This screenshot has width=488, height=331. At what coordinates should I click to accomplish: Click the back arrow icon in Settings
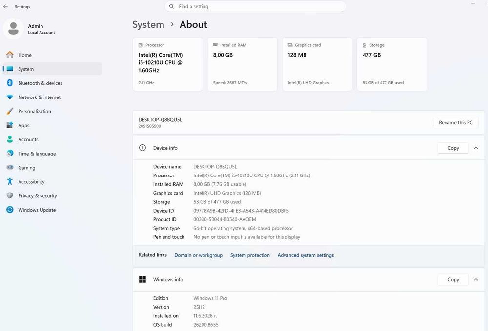[x=5, y=6]
